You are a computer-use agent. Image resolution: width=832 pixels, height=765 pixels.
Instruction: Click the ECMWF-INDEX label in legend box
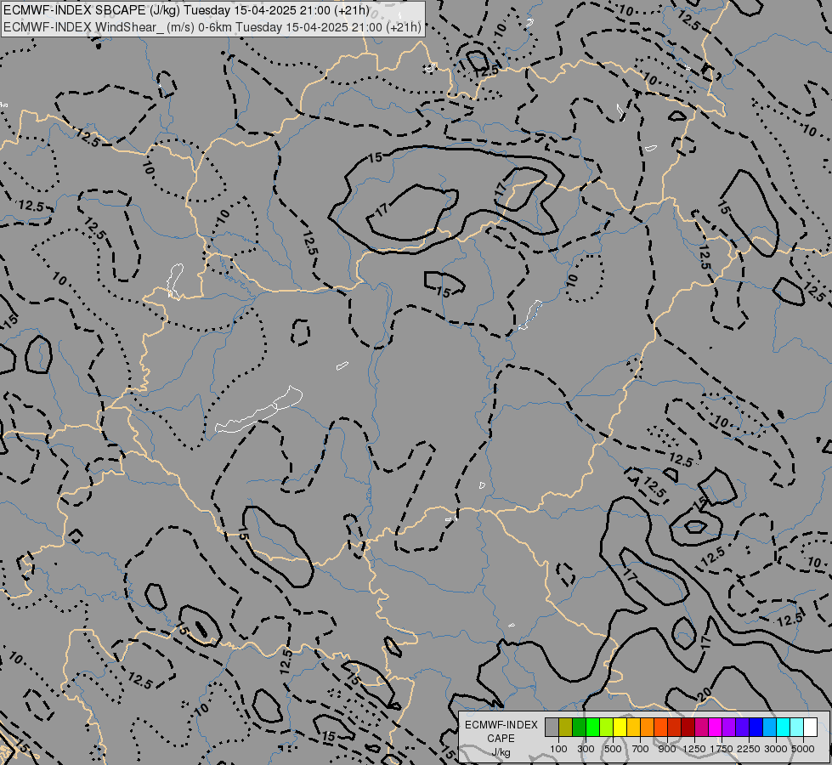pos(501,725)
